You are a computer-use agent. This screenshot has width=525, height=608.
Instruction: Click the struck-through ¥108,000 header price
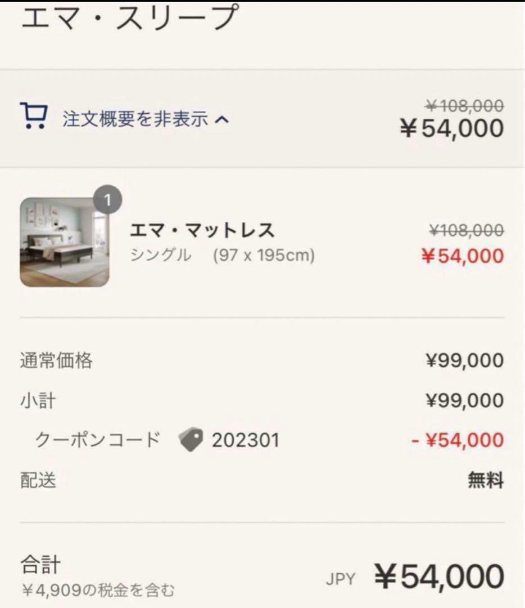[464, 105]
